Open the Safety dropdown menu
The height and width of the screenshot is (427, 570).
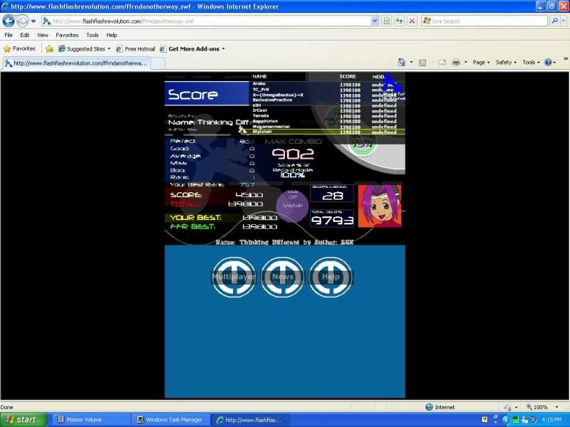(x=506, y=63)
